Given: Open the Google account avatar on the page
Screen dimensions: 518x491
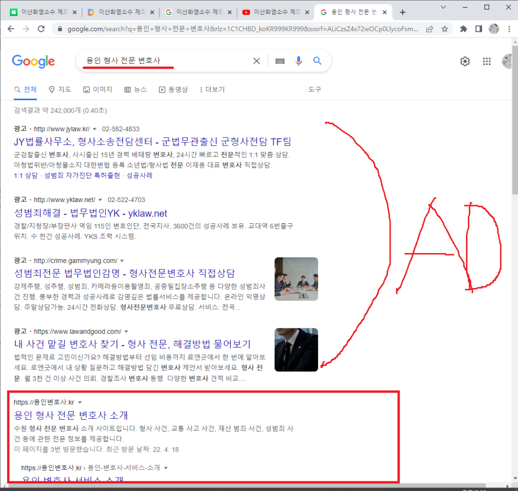Looking at the screenshot, I should 507,62.
